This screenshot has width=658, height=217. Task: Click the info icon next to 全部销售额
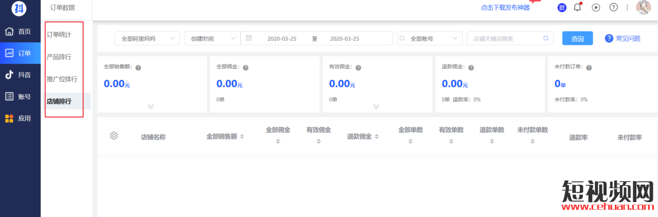coord(138,67)
